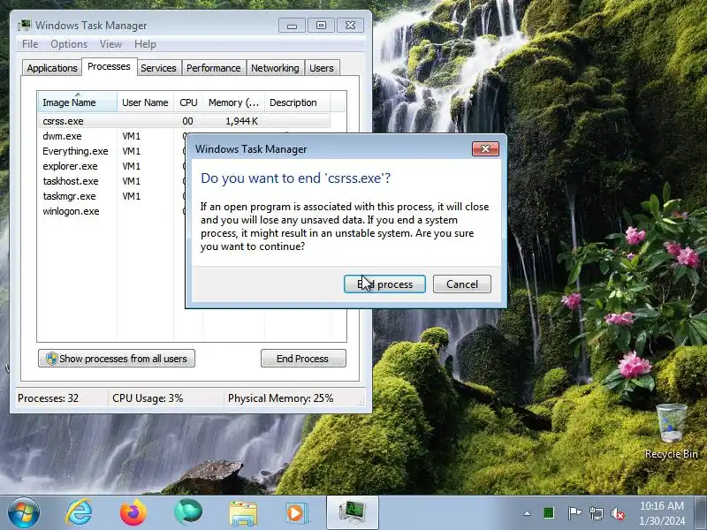This screenshot has height=530, width=707.
Task: Open the Windows Start menu
Action: point(23,513)
